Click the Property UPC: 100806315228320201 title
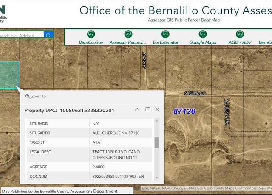 (x=69, y=110)
